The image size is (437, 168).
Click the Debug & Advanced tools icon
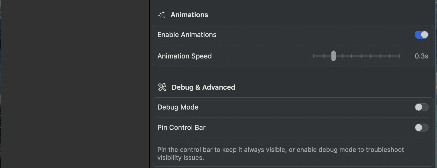coord(162,87)
